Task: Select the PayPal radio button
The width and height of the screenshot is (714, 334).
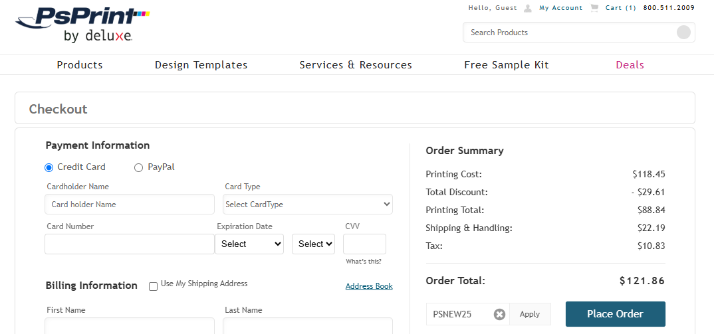Action: [138, 167]
